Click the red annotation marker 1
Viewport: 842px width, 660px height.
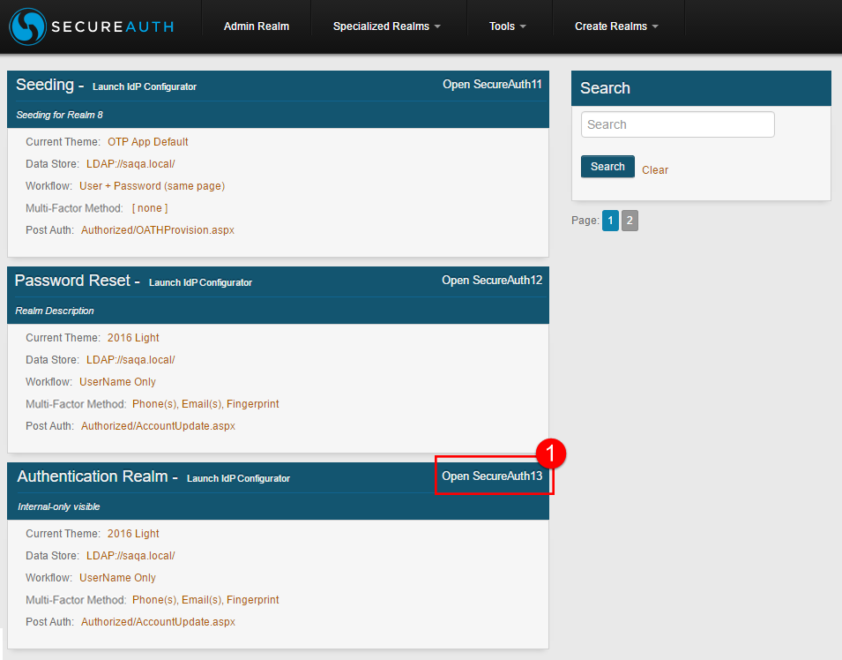coord(550,454)
